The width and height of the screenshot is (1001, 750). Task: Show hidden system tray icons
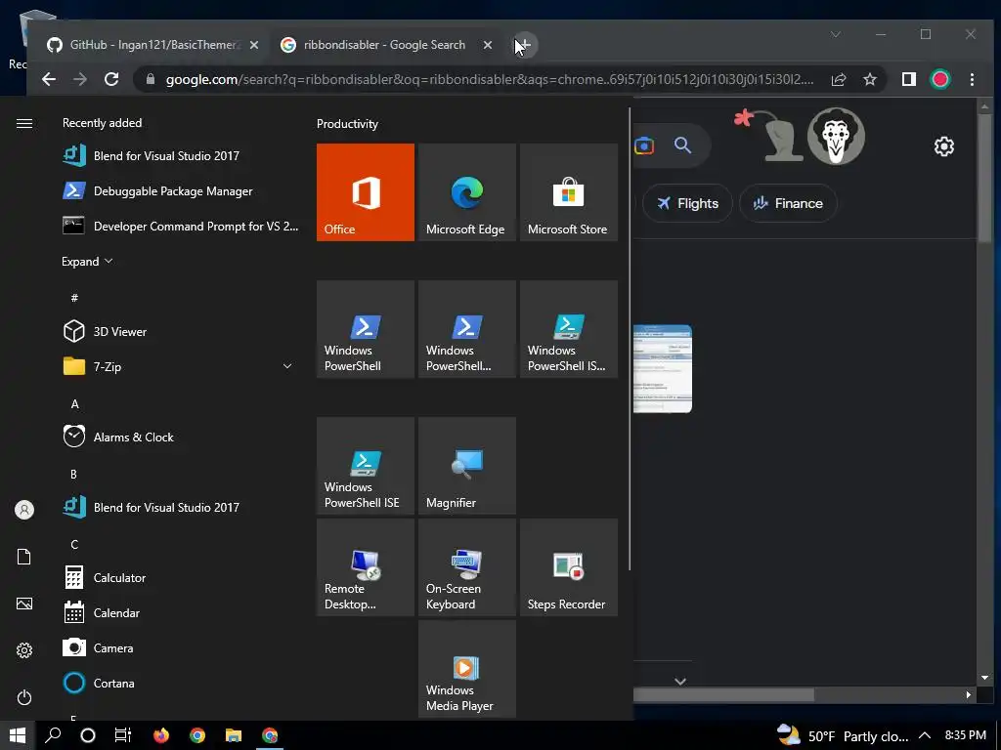[x=925, y=736]
